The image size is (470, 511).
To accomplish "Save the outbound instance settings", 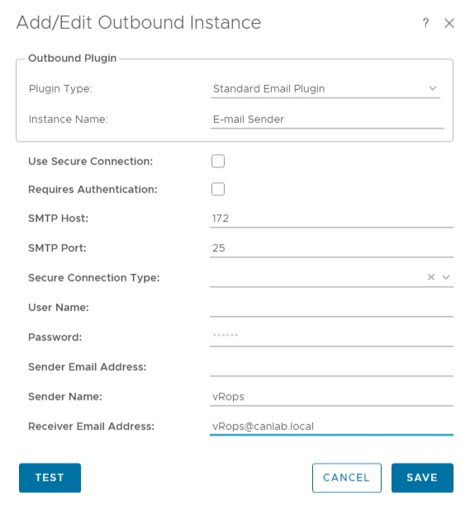I will click(x=422, y=477).
